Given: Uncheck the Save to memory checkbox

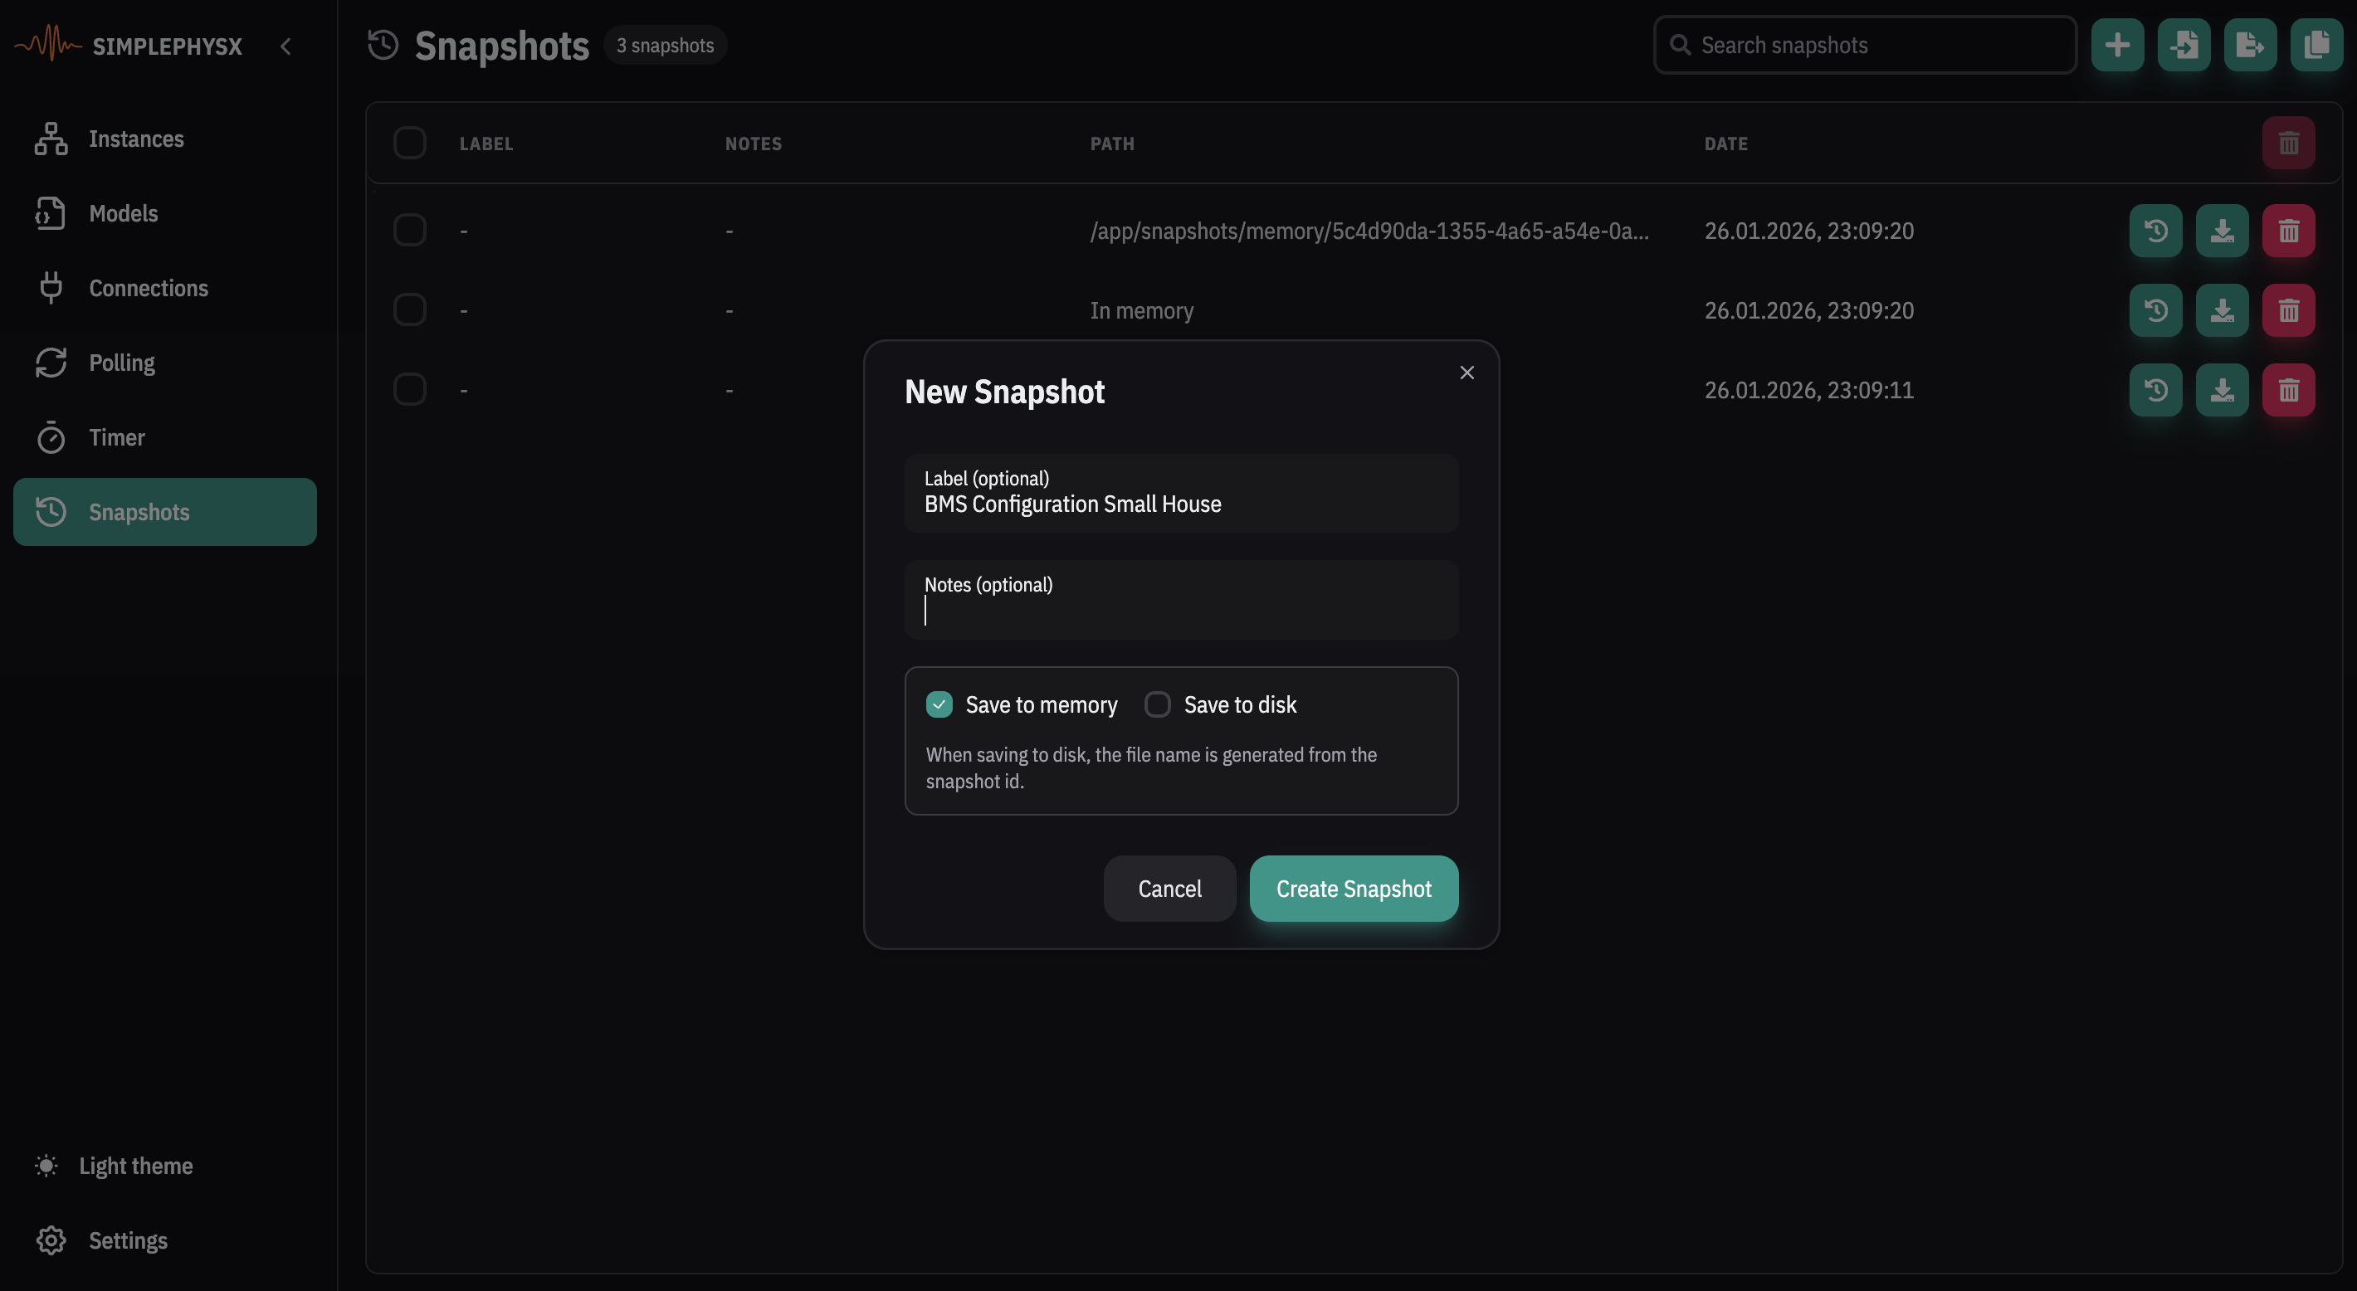Looking at the screenshot, I should tap(939, 704).
